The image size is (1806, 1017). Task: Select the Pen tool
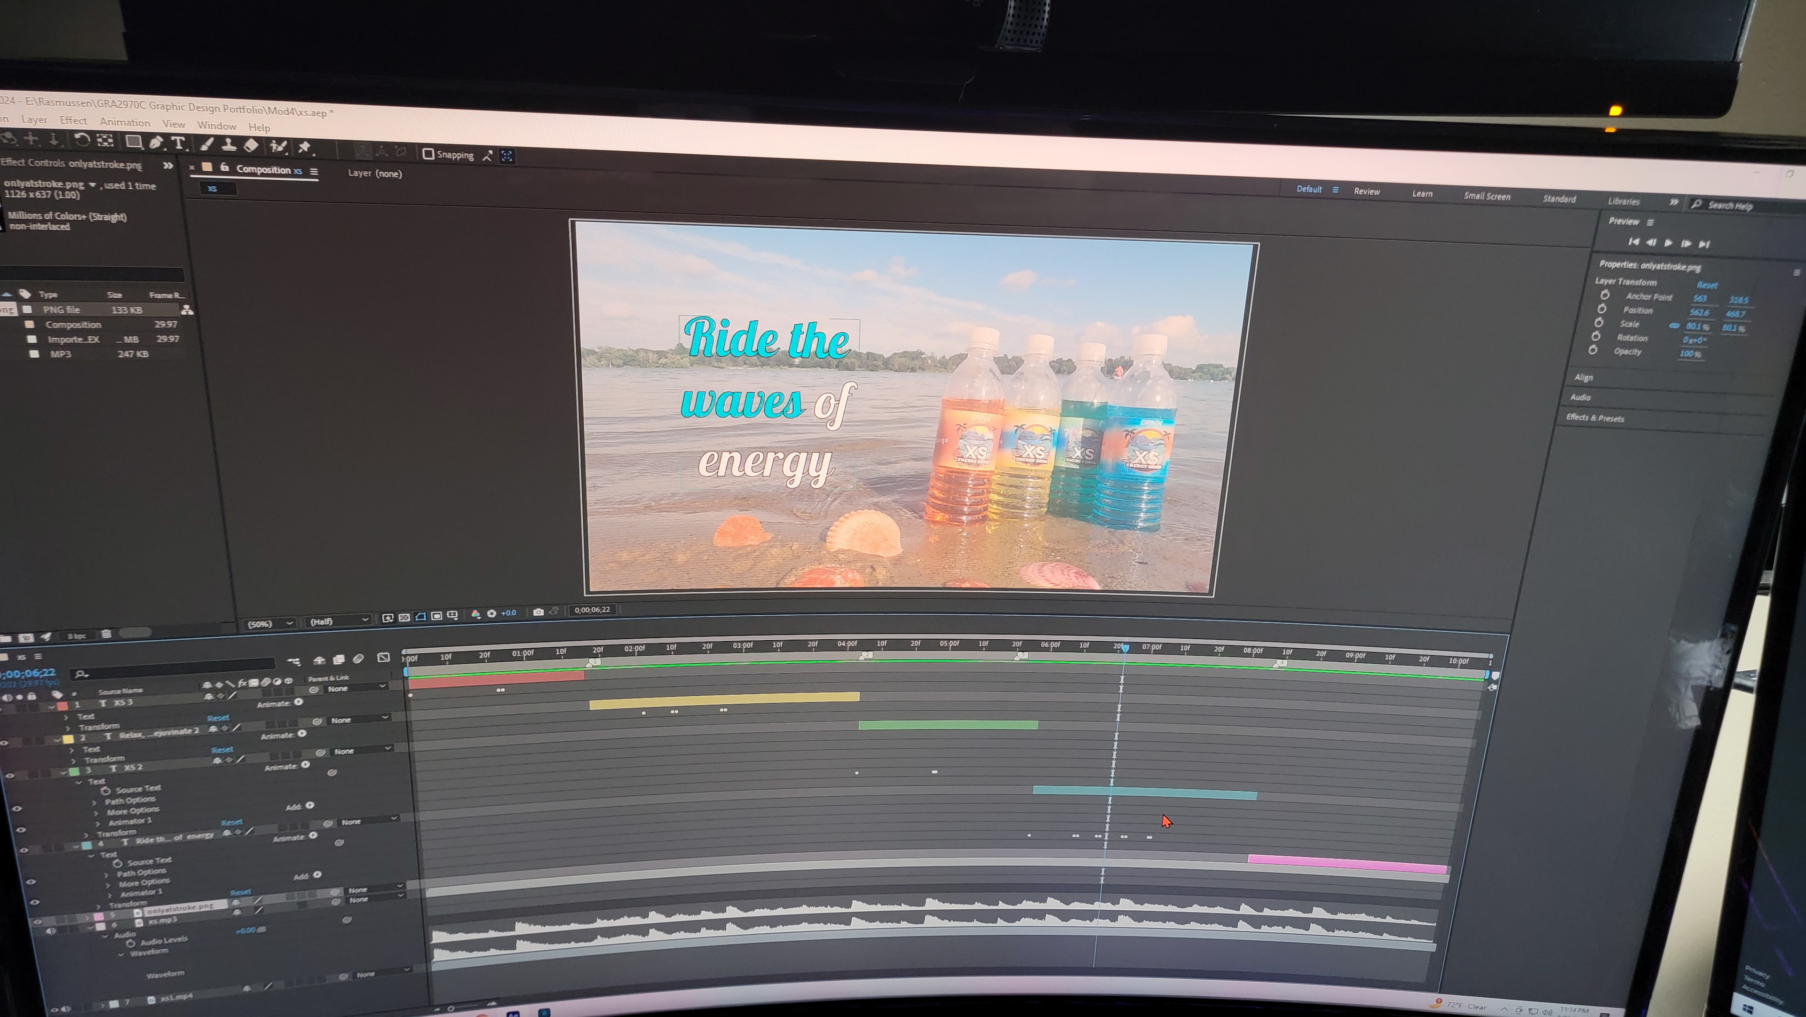tap(156, 143)
